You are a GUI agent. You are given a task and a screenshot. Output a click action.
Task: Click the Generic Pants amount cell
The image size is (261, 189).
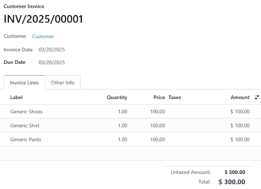click(240, 139)
